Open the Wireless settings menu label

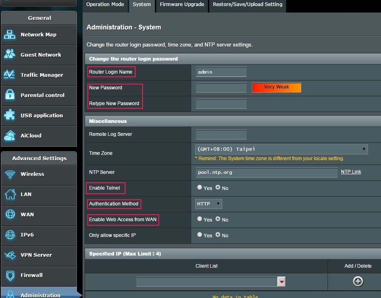pyautogui.click(x=32, y=174)
